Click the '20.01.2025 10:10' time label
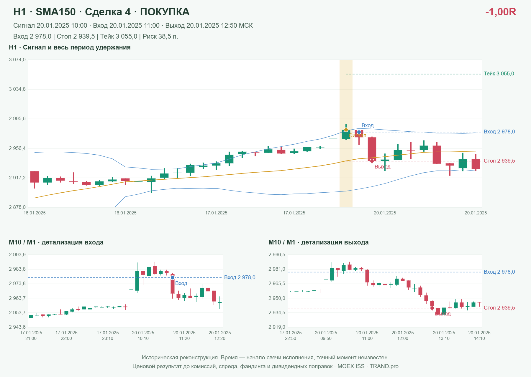Viewport: 531px width, 377px height. click(143, 335)
